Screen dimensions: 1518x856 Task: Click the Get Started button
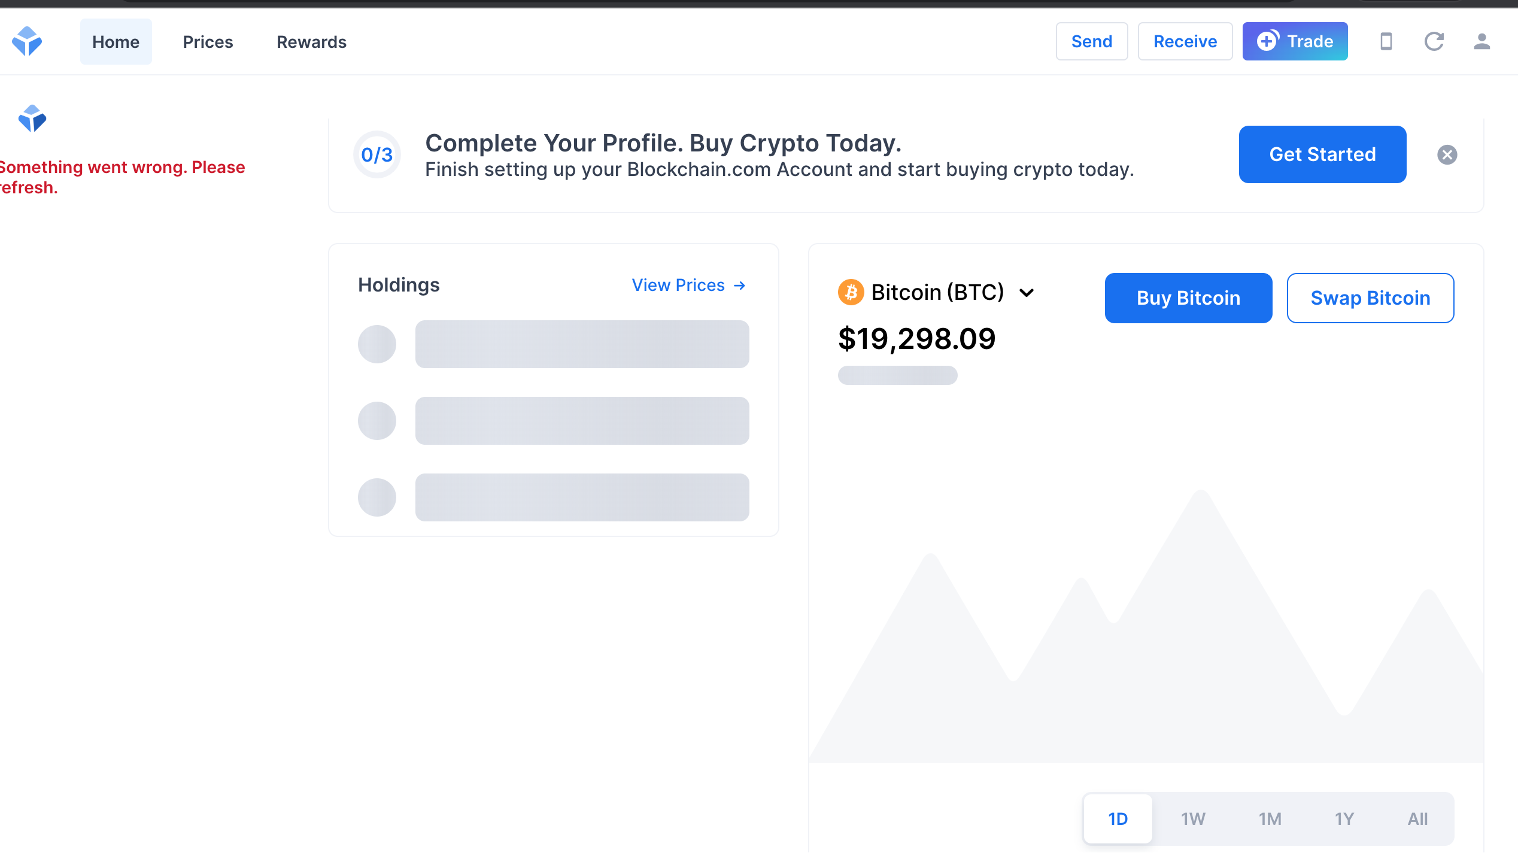(x=1322, y=154)
